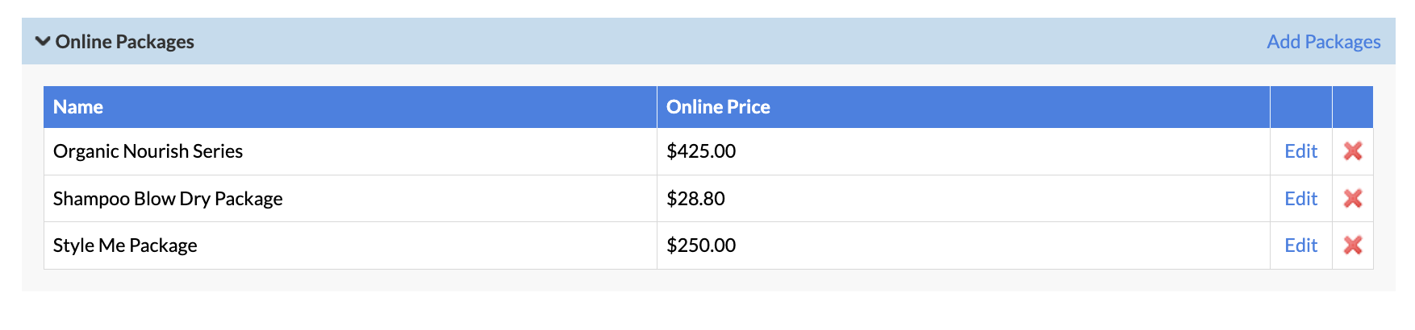1415x330 pixels.
Task: Collapse the Online Packages section chevron
Action: [43, 41]
